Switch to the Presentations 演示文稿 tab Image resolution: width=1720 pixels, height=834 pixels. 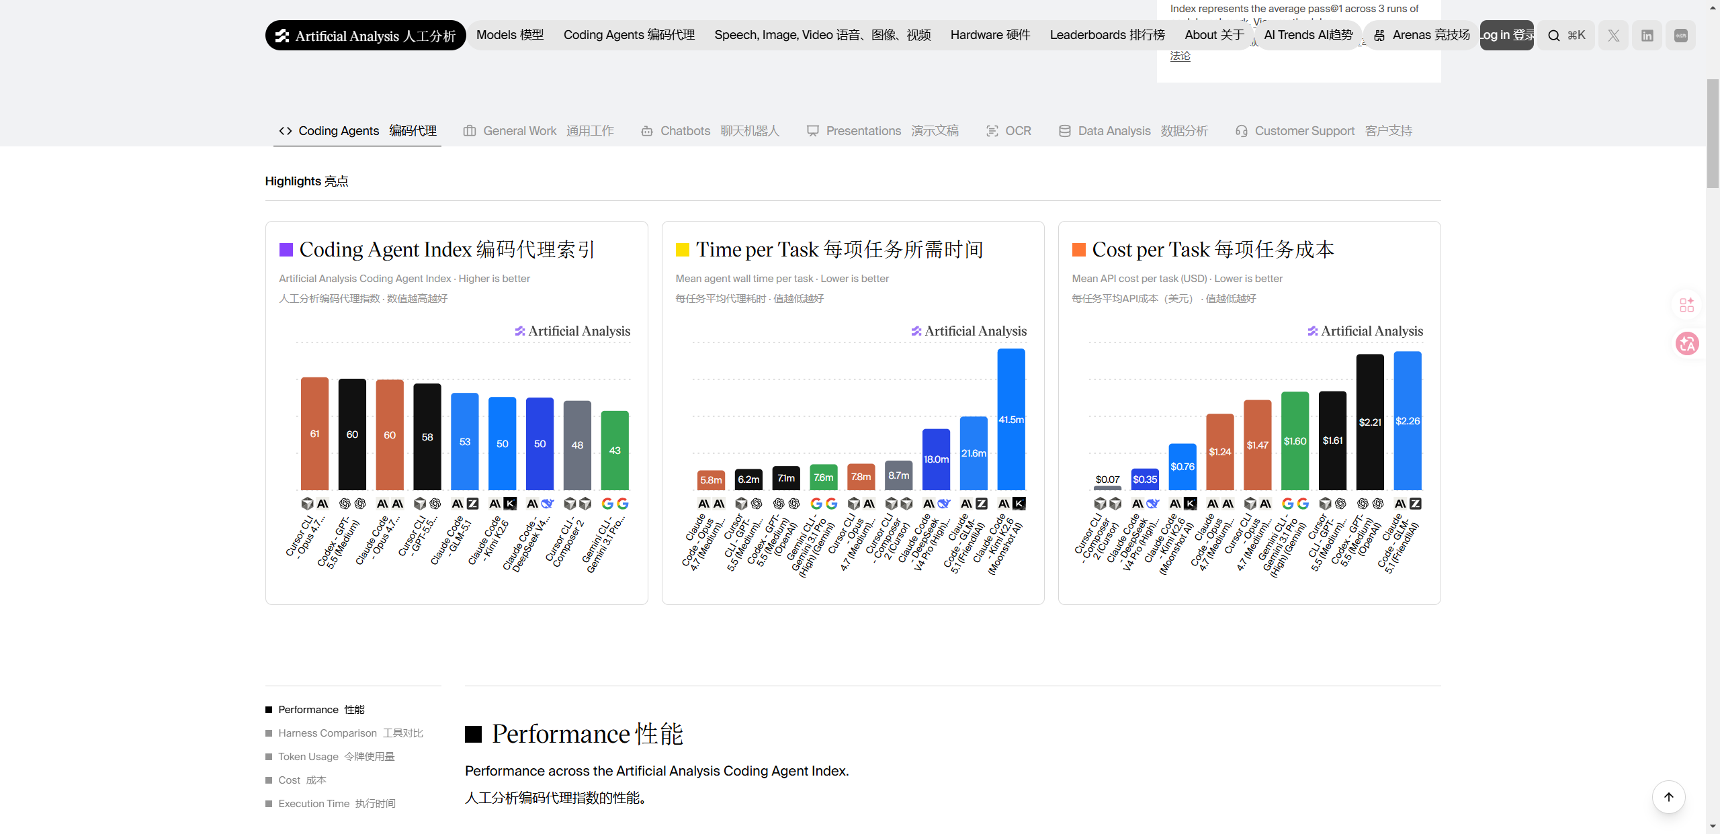click(x=883, y=131)
